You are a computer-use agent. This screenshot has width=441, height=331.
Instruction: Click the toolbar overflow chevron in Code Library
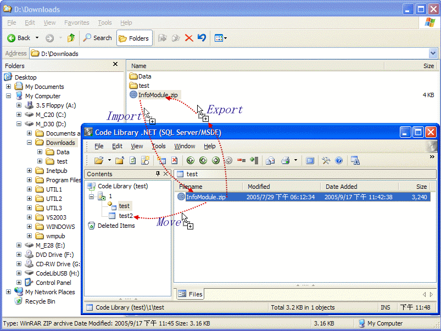432,156
